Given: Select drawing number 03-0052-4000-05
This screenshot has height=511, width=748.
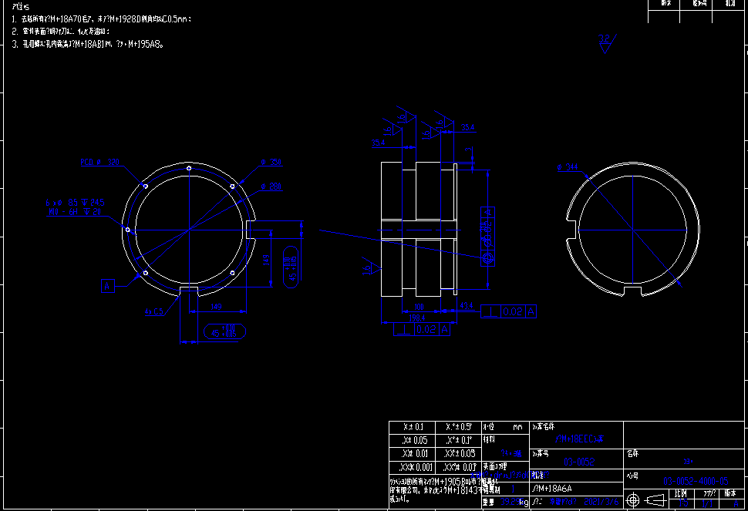Looking at the screenshot, I should point(695,482).
